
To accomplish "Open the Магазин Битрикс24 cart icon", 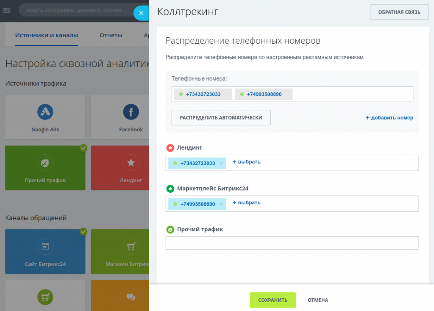I will 131,246.
